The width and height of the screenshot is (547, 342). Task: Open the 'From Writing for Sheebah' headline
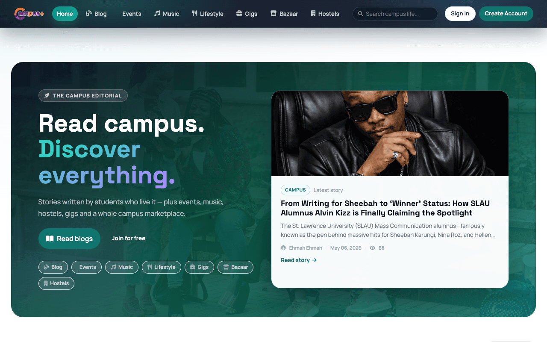[385, 208]
